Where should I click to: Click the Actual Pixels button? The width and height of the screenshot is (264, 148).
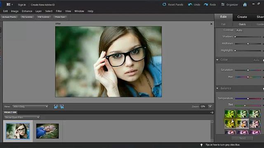pyautogui.click(x=9, y=17)
